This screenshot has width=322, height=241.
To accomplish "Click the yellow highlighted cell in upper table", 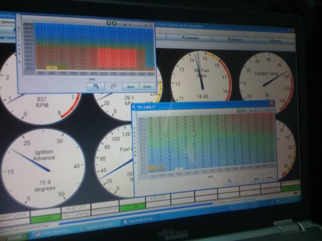I will point(52,67).
